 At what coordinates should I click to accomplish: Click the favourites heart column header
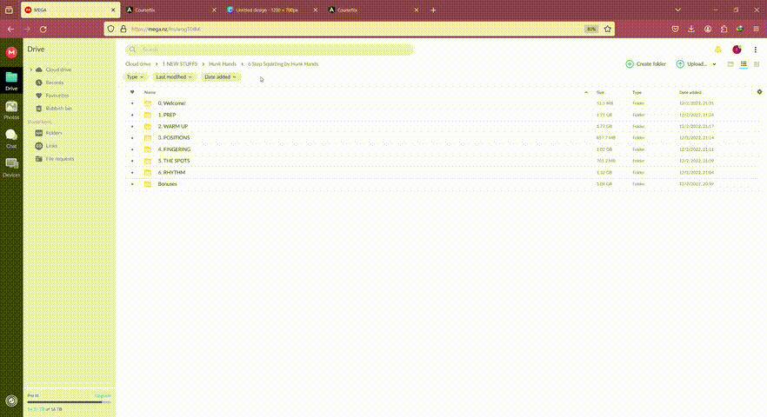coord(132,92)
